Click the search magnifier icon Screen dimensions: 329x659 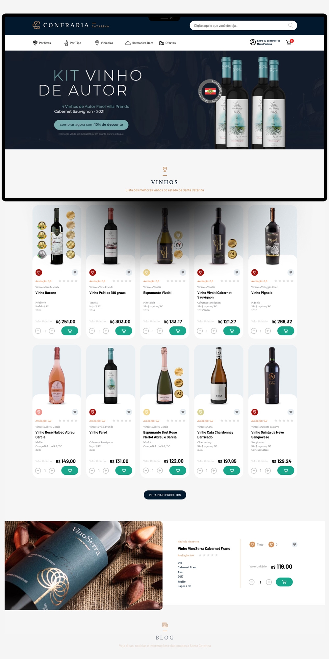point(291,25)
